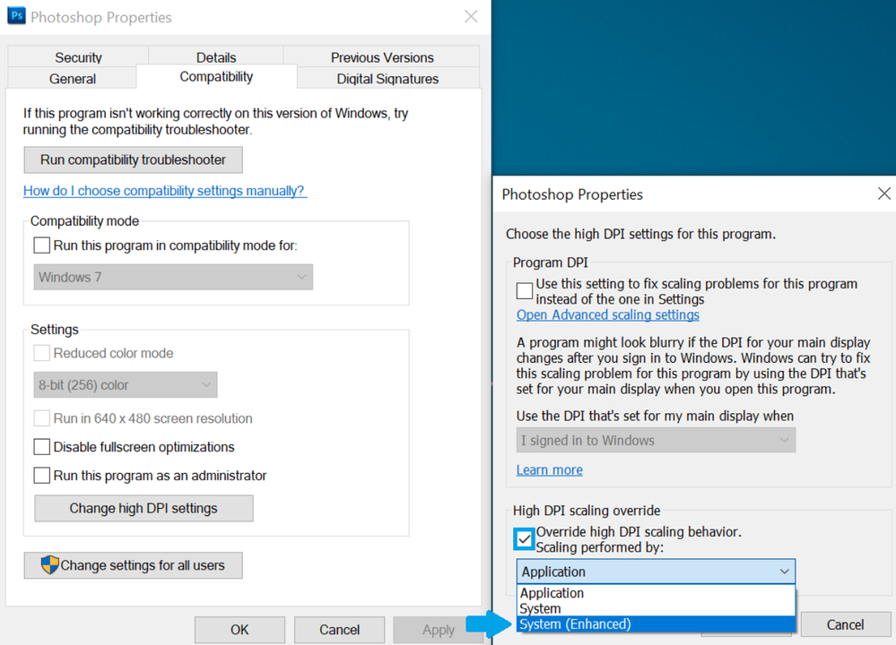Click the Apply button
The image size is (896, 645).
click(x=439, y=630)
